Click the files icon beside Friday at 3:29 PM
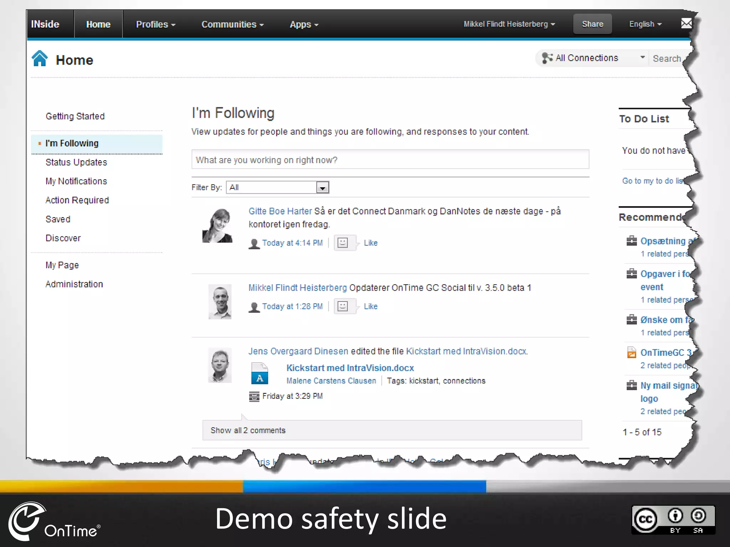 [254, 396]
